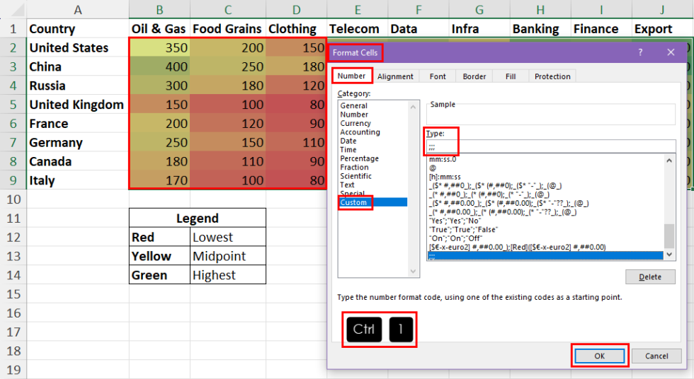Screen dimensions: 694x379
Task: Click the United States cell
Action: coord(77,47)
